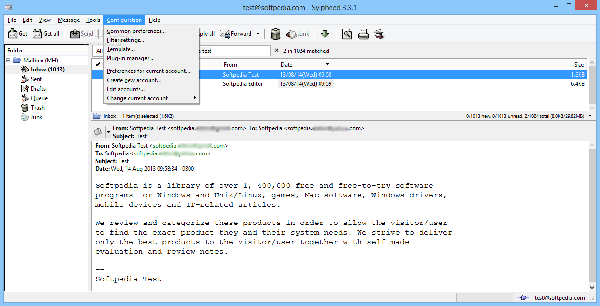
Task: Delete message using the trash can icon
Action: pos(276,34)
